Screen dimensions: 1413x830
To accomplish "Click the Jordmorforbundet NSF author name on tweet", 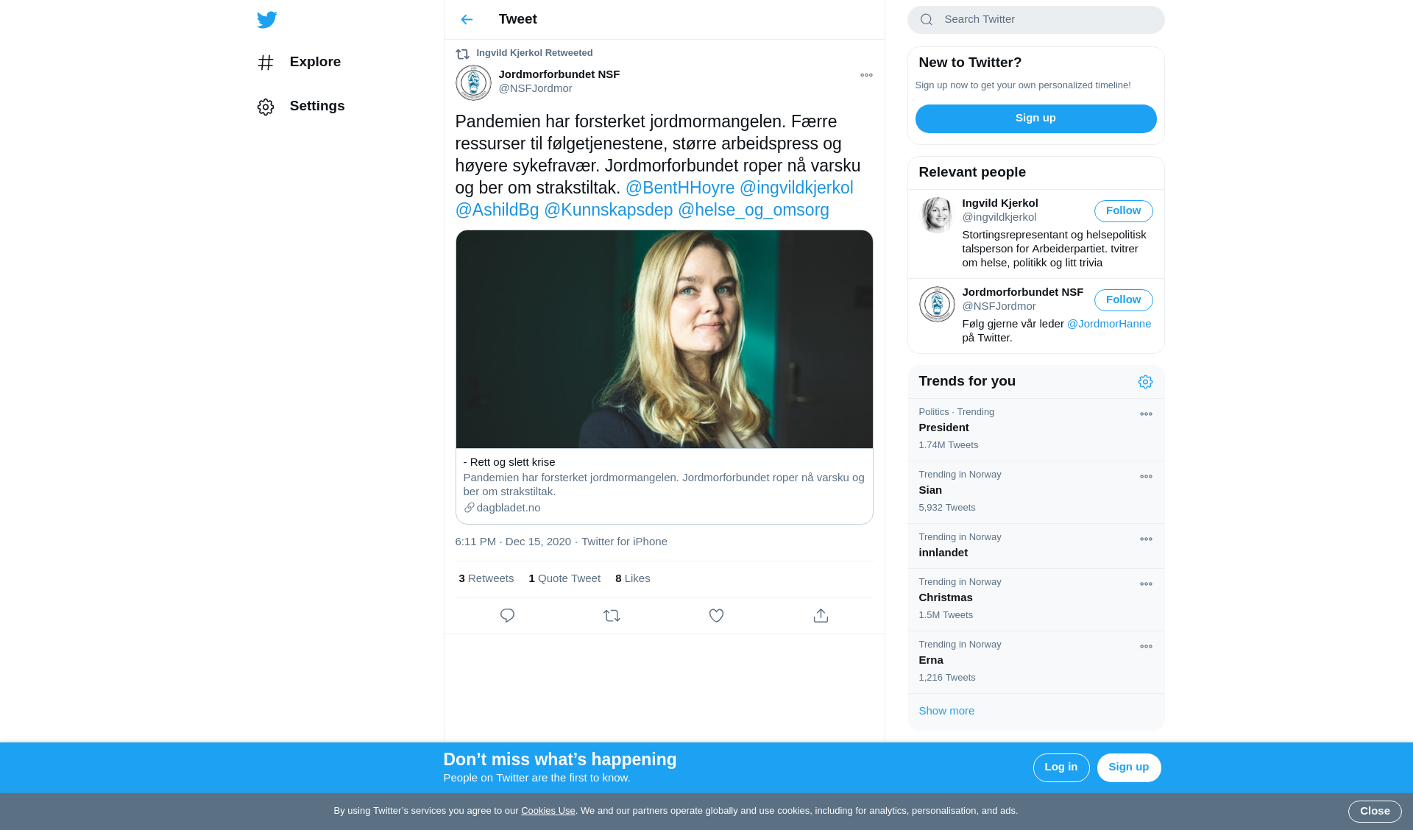I will [559, 74].
